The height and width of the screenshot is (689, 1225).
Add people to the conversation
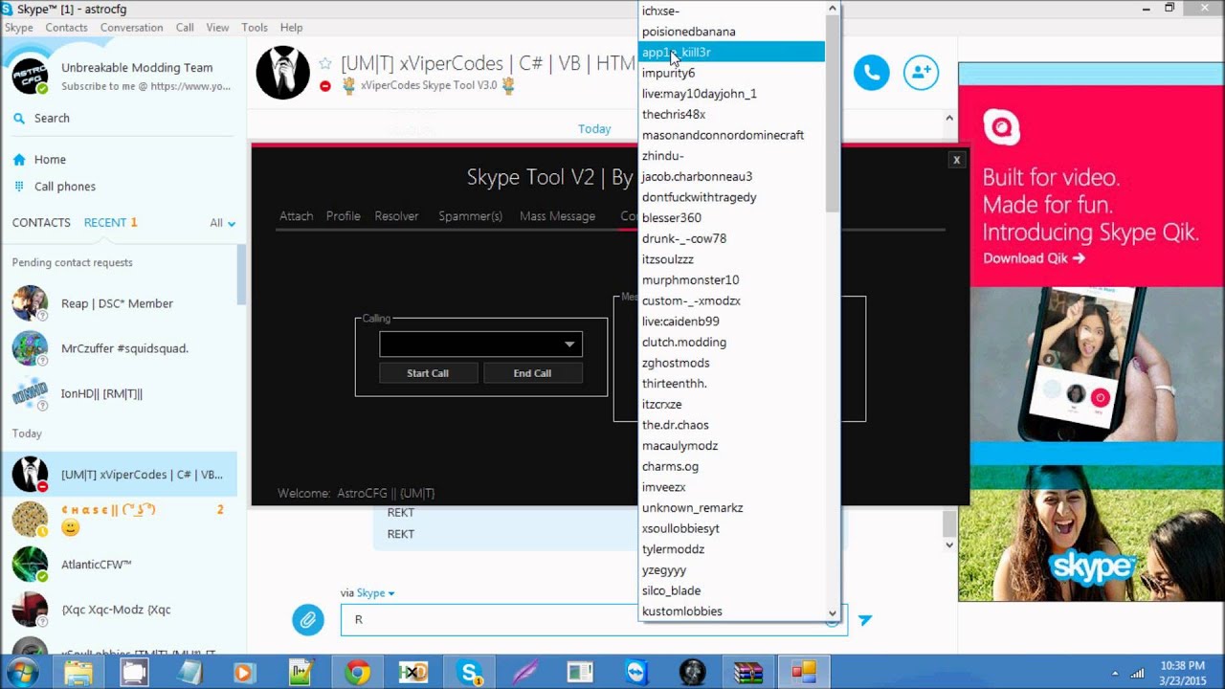click(921, 73)
